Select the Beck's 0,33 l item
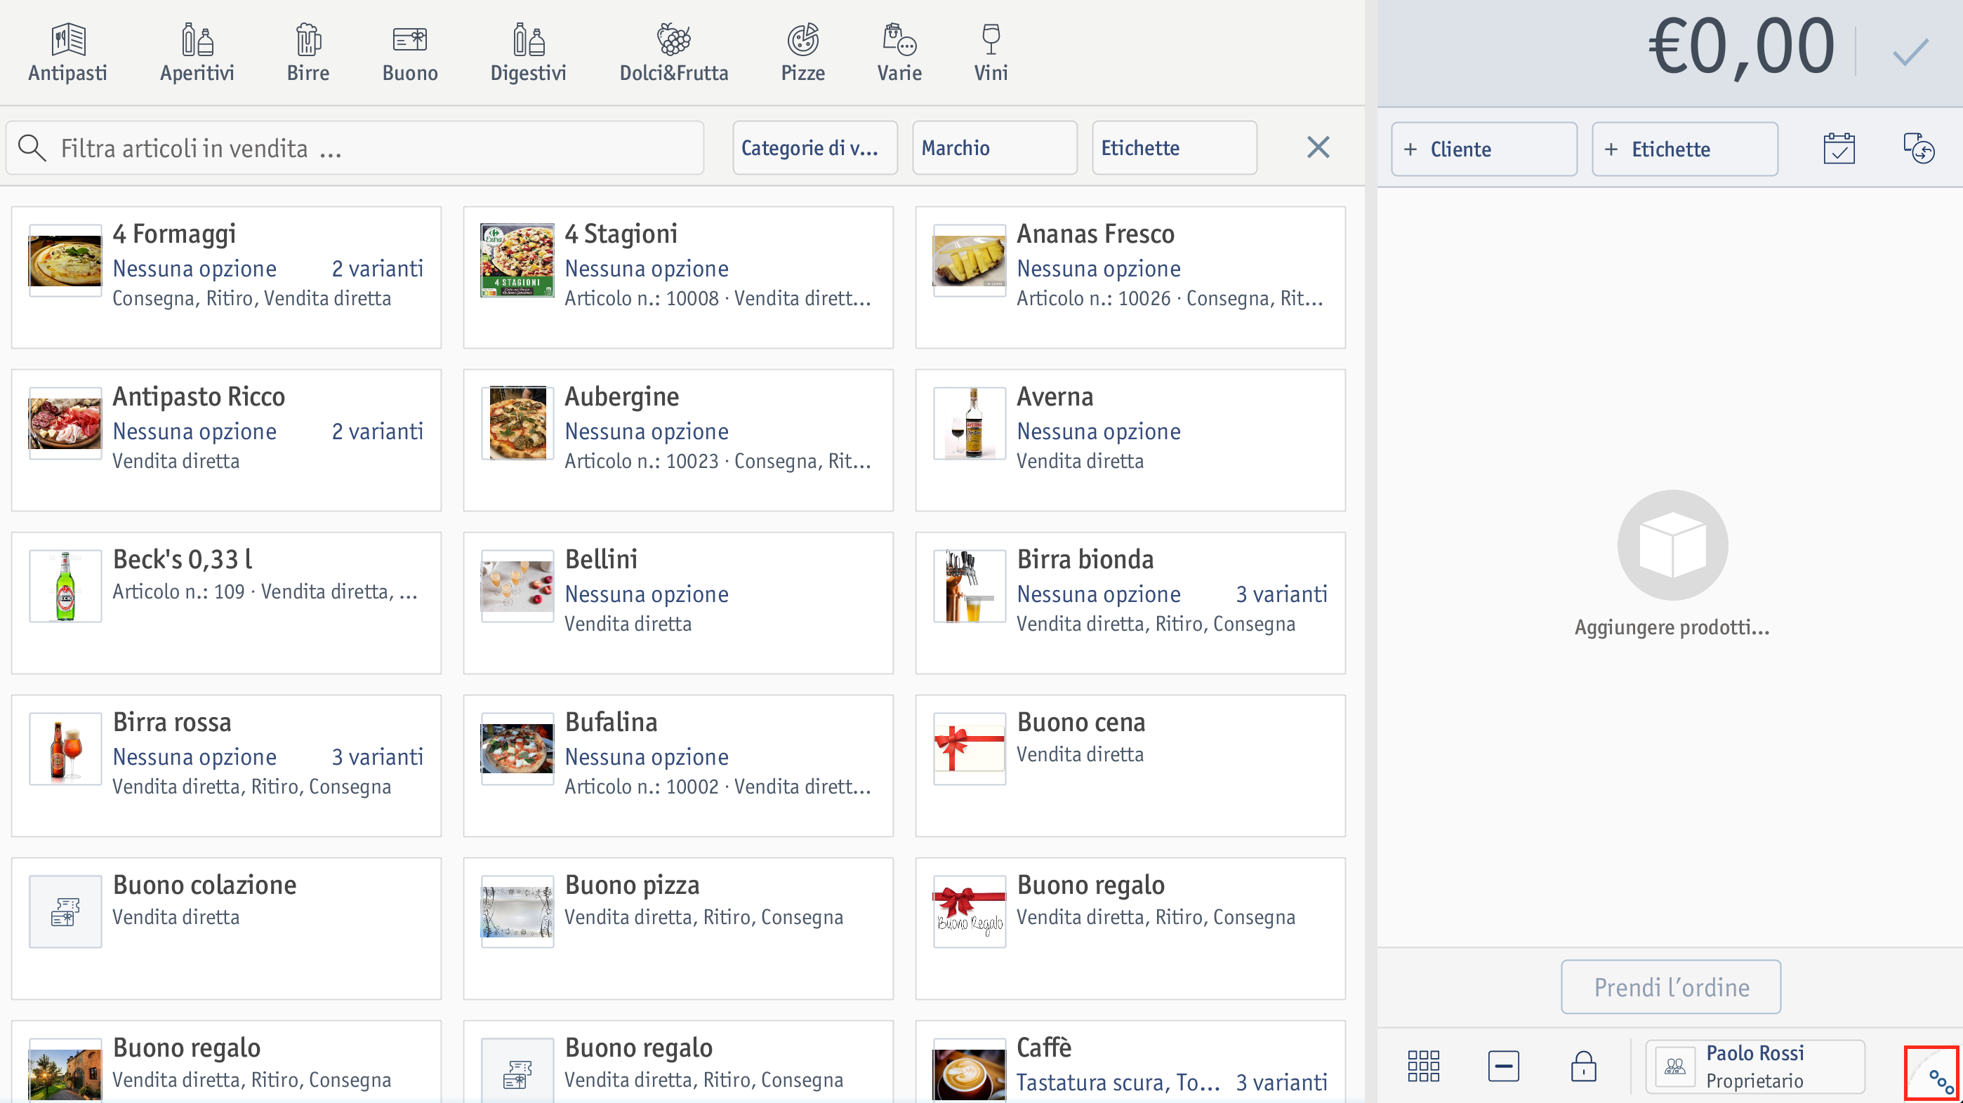 [x=225, y=603]
